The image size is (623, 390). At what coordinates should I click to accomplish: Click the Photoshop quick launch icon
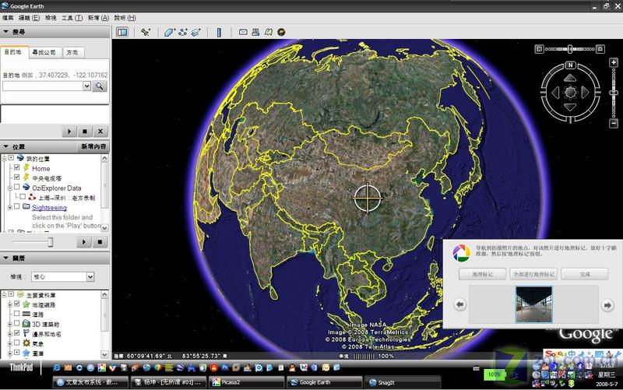[x=225, y=367]
